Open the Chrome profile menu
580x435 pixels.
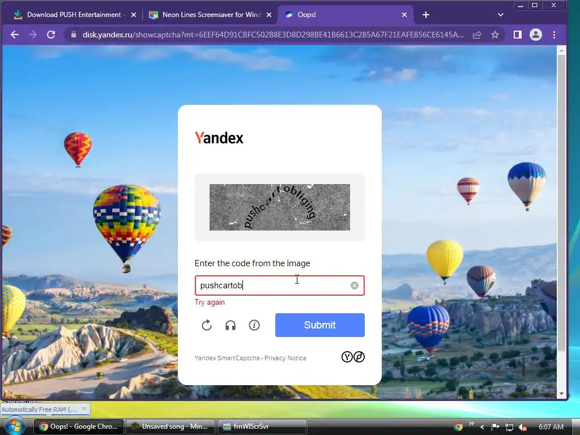(x=536, y=35)
